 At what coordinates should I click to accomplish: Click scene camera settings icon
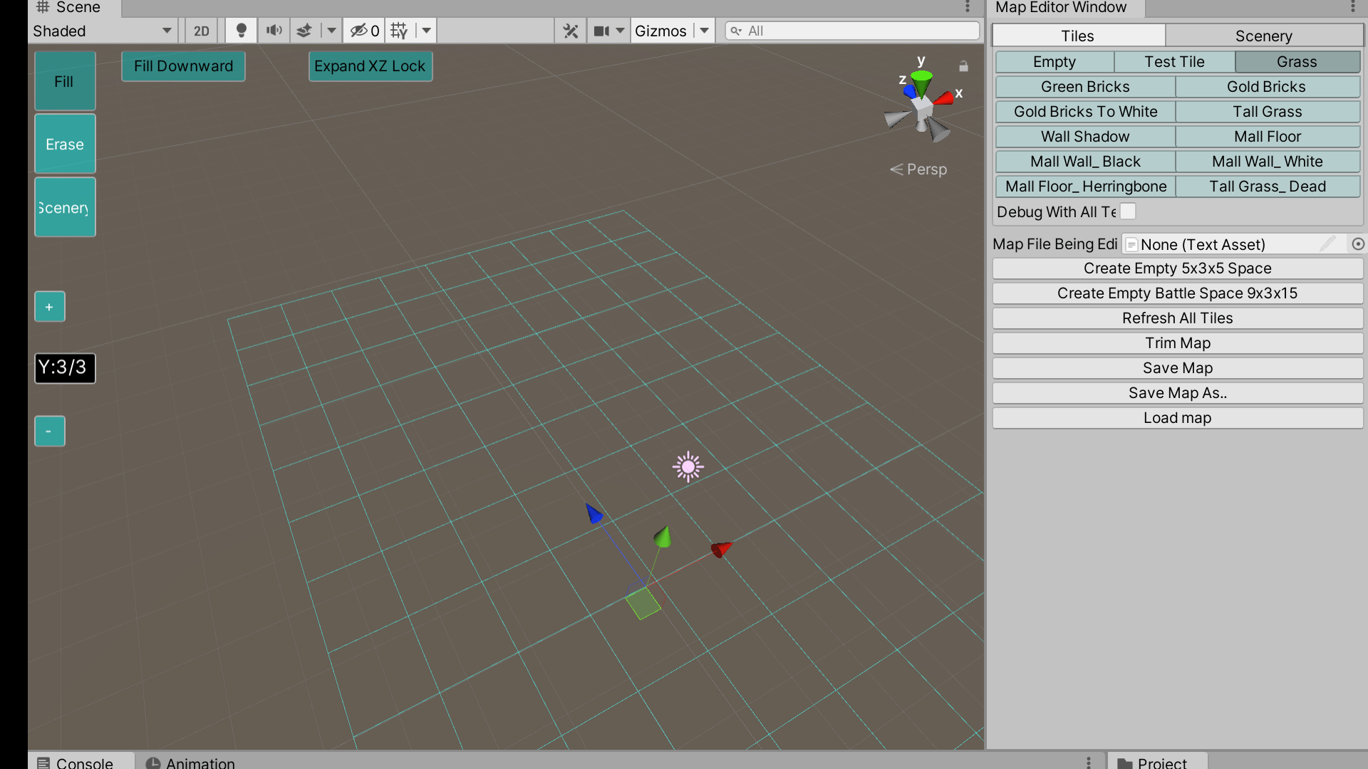602,31
